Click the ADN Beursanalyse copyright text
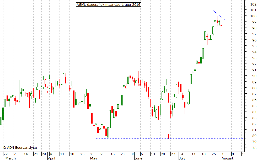Image resolution: width=257 pixels, height=160 pixels. coord(20,148)
